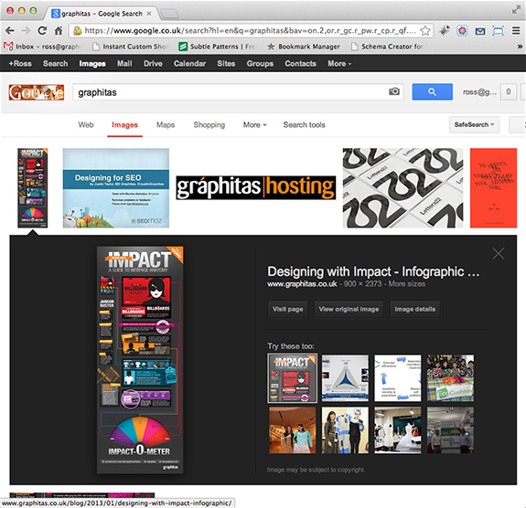
Task: Open a new browser tab
Action: coord(169,14)
